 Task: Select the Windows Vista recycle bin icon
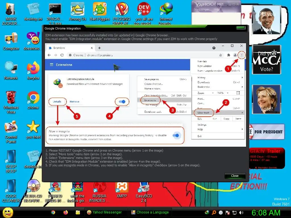pos(11,102)
